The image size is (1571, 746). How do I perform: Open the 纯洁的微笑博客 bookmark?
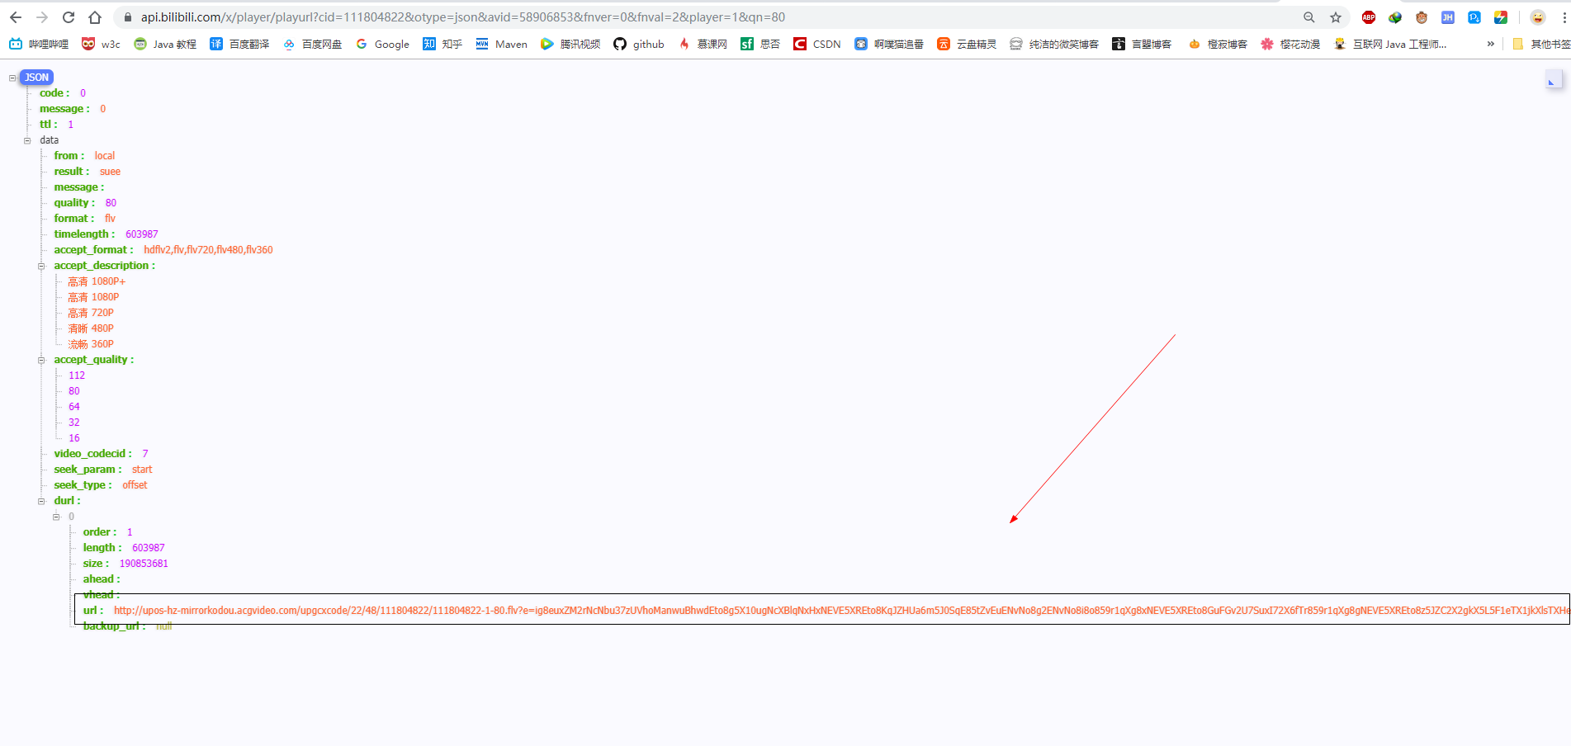(1054, 44)
